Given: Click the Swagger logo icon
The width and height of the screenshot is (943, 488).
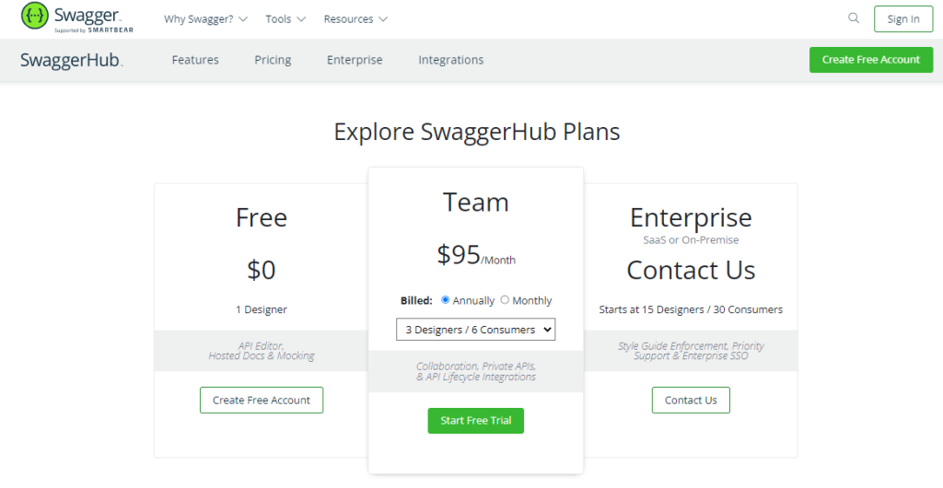Looking at the screenshot, I should [35, 17].
